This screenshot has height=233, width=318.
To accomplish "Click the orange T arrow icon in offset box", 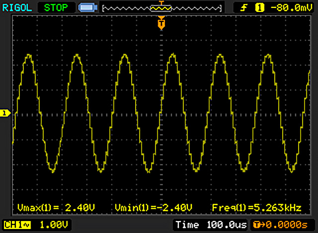I will pos(257,225).
